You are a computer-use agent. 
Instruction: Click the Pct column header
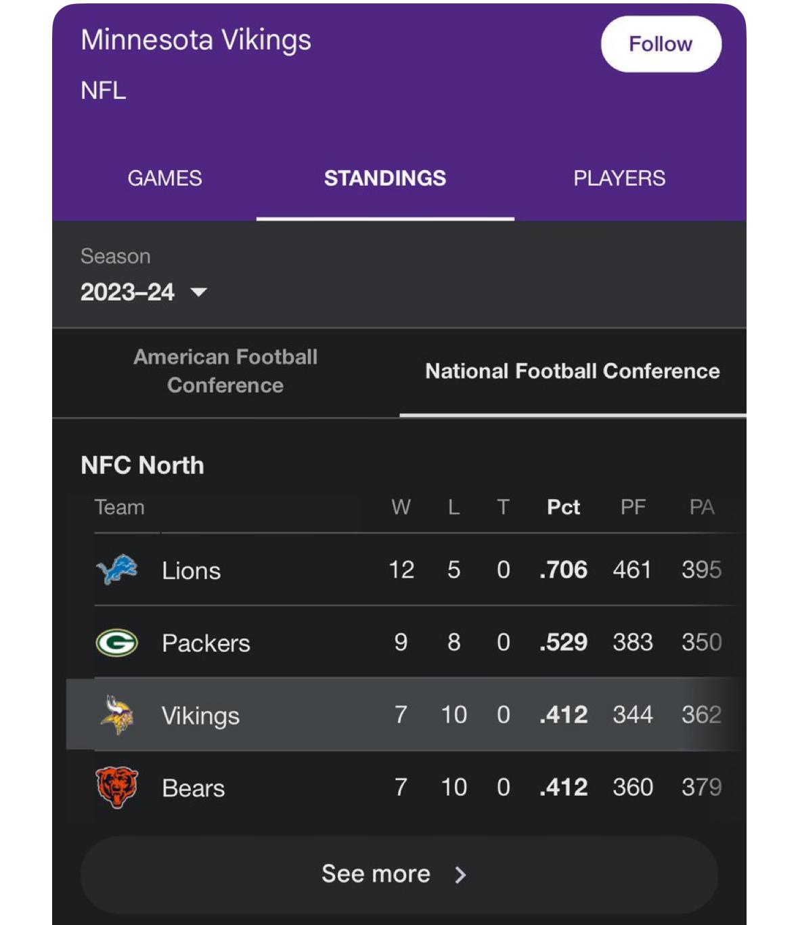pos(563,507)
